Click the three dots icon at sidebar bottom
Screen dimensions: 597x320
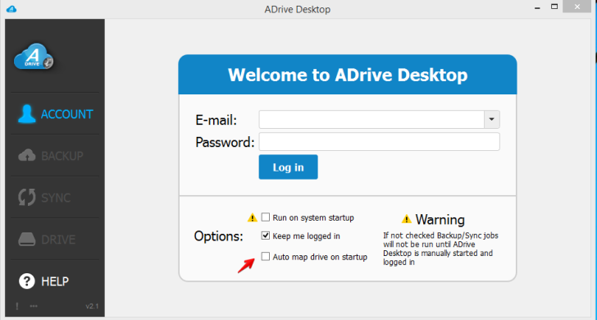pos(34,306)
